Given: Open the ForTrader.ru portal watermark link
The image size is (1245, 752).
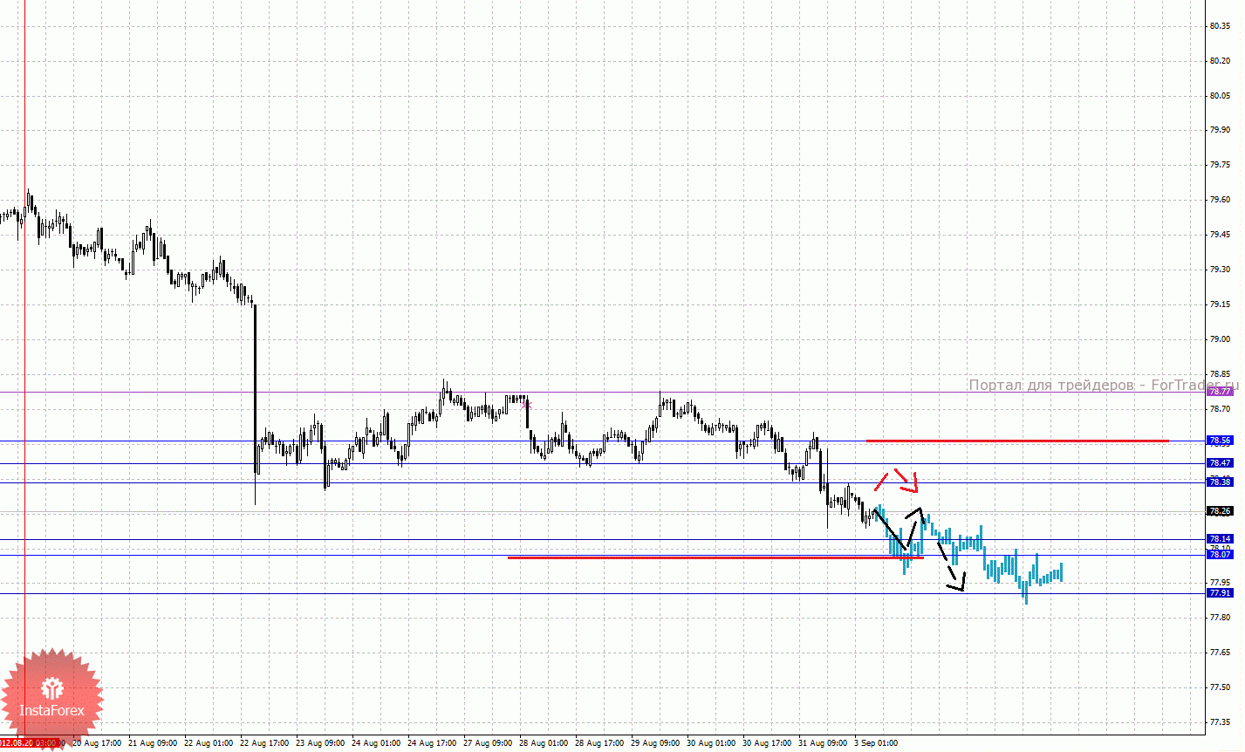Looking at the screenshot, I should point(1104,385).
